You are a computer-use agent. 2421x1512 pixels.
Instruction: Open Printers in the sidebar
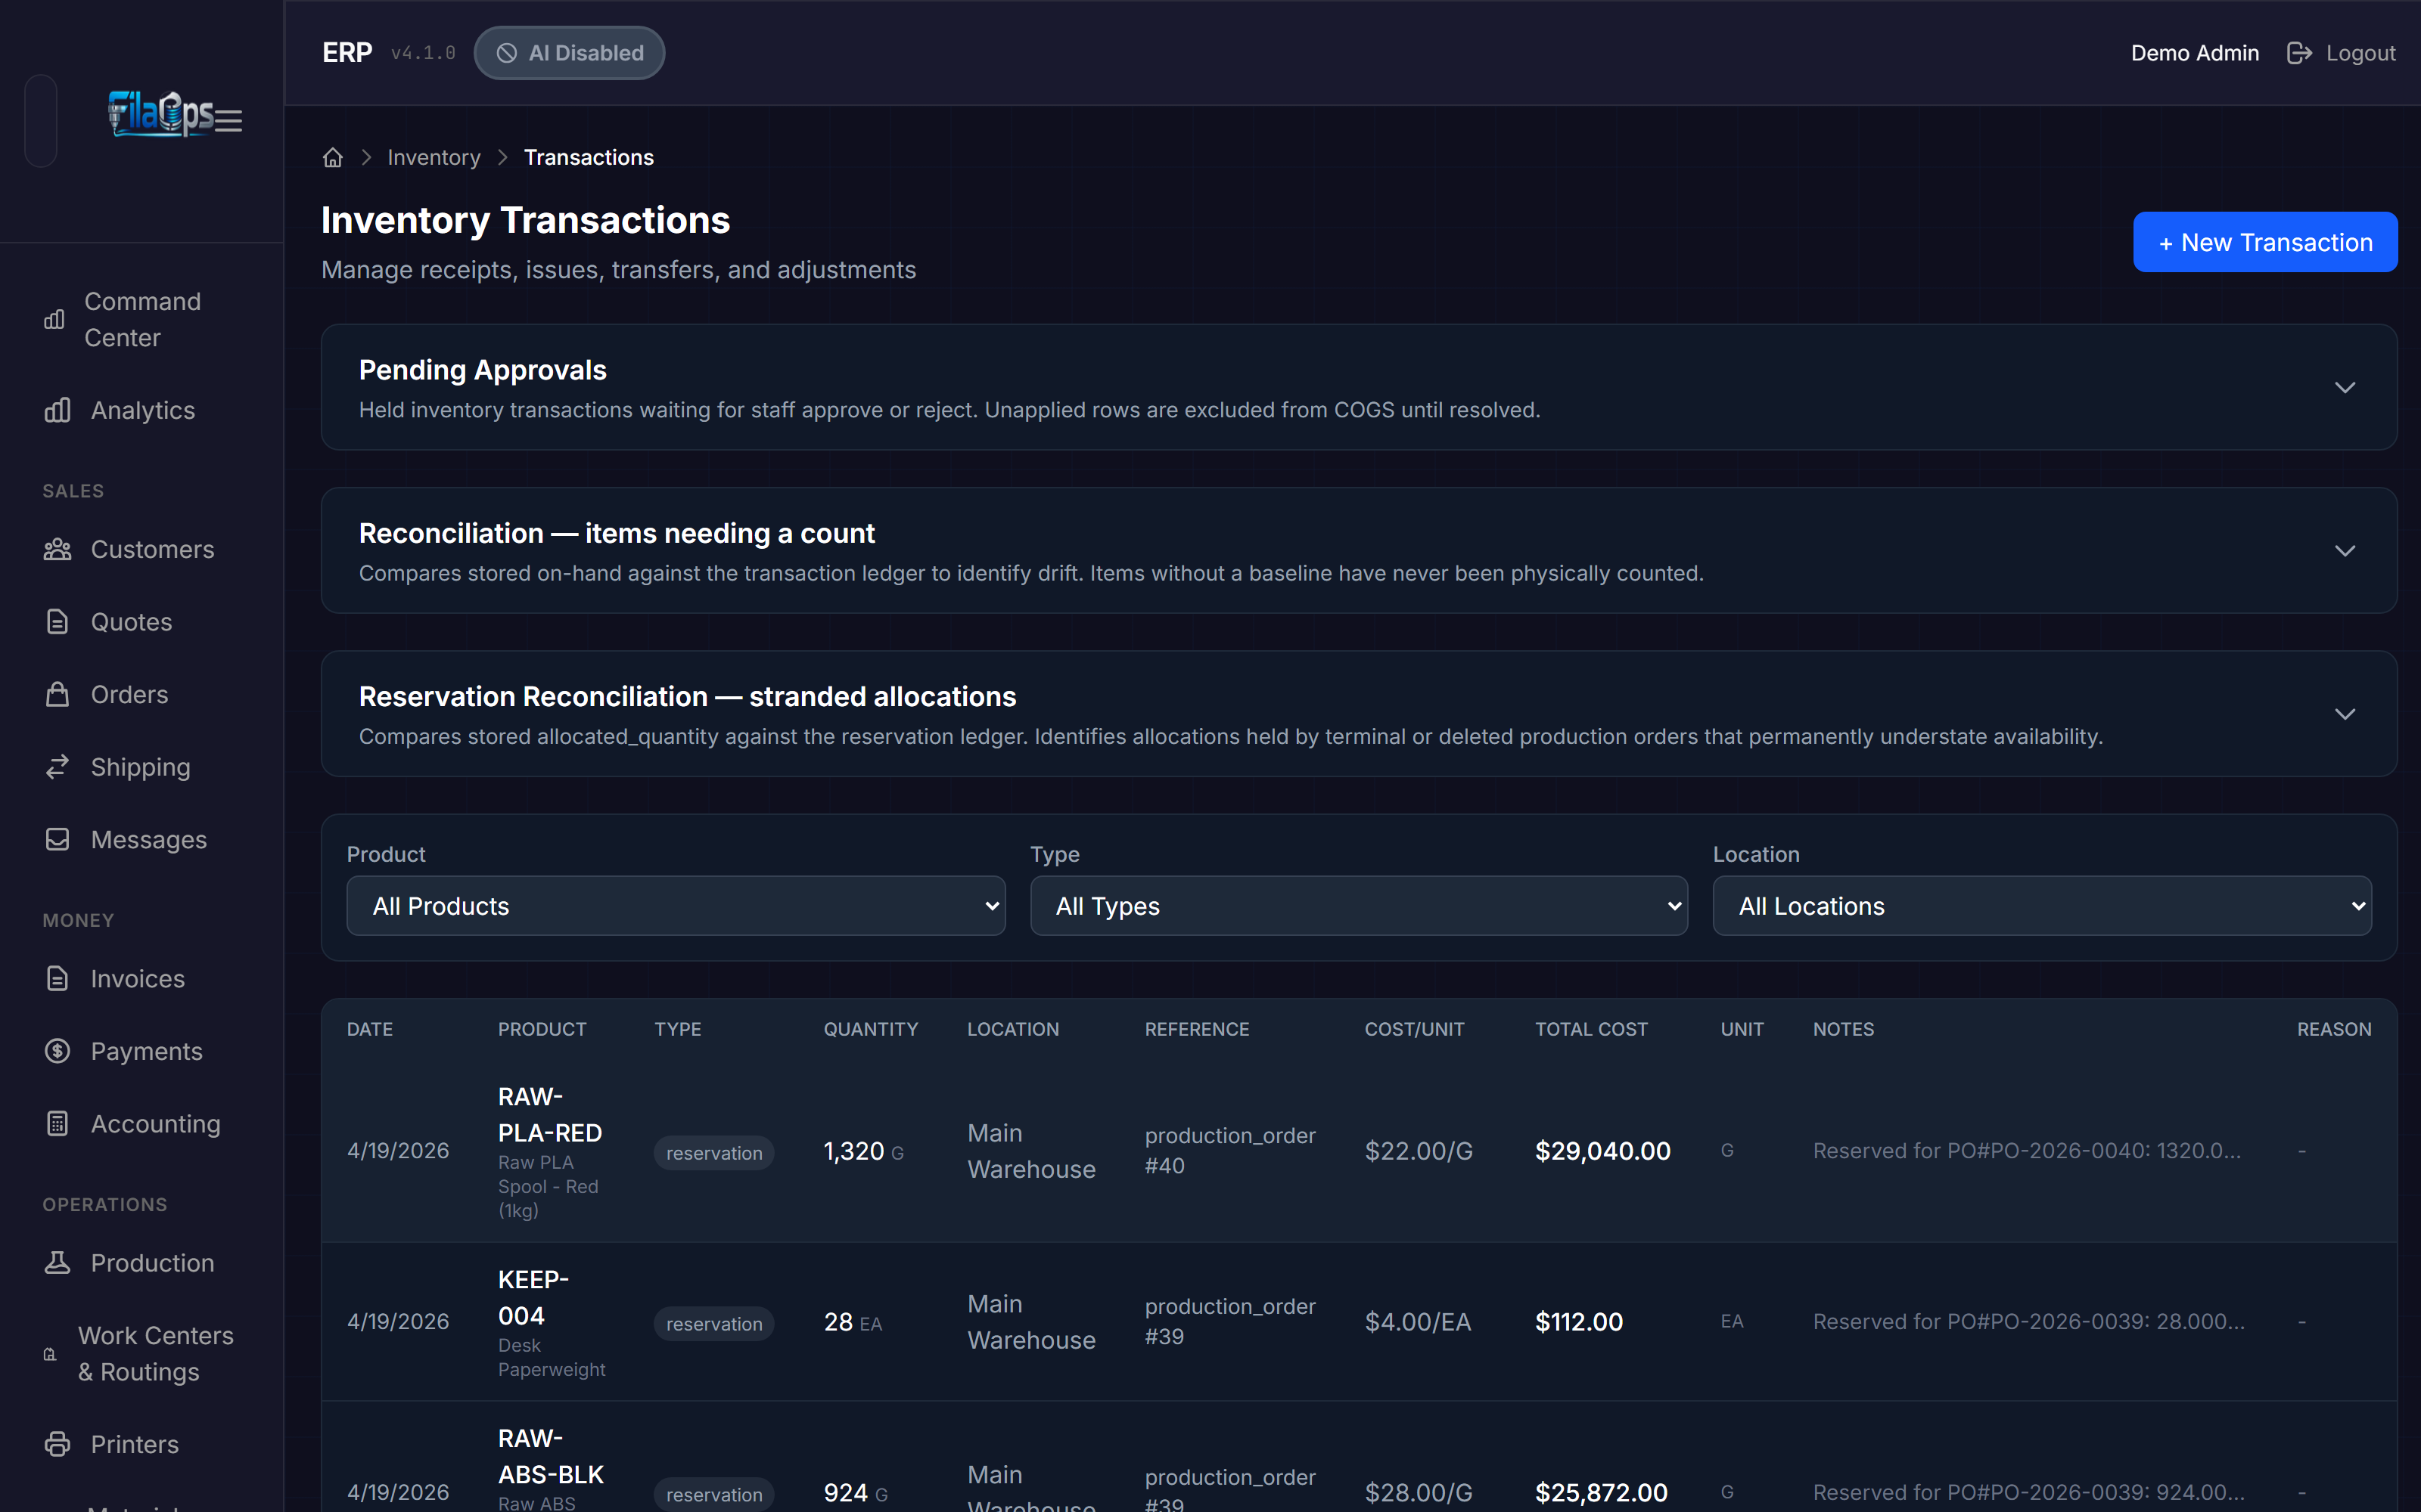[x=141, y=1444]
